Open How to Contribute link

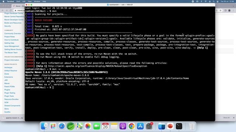[x=11, y=40]
